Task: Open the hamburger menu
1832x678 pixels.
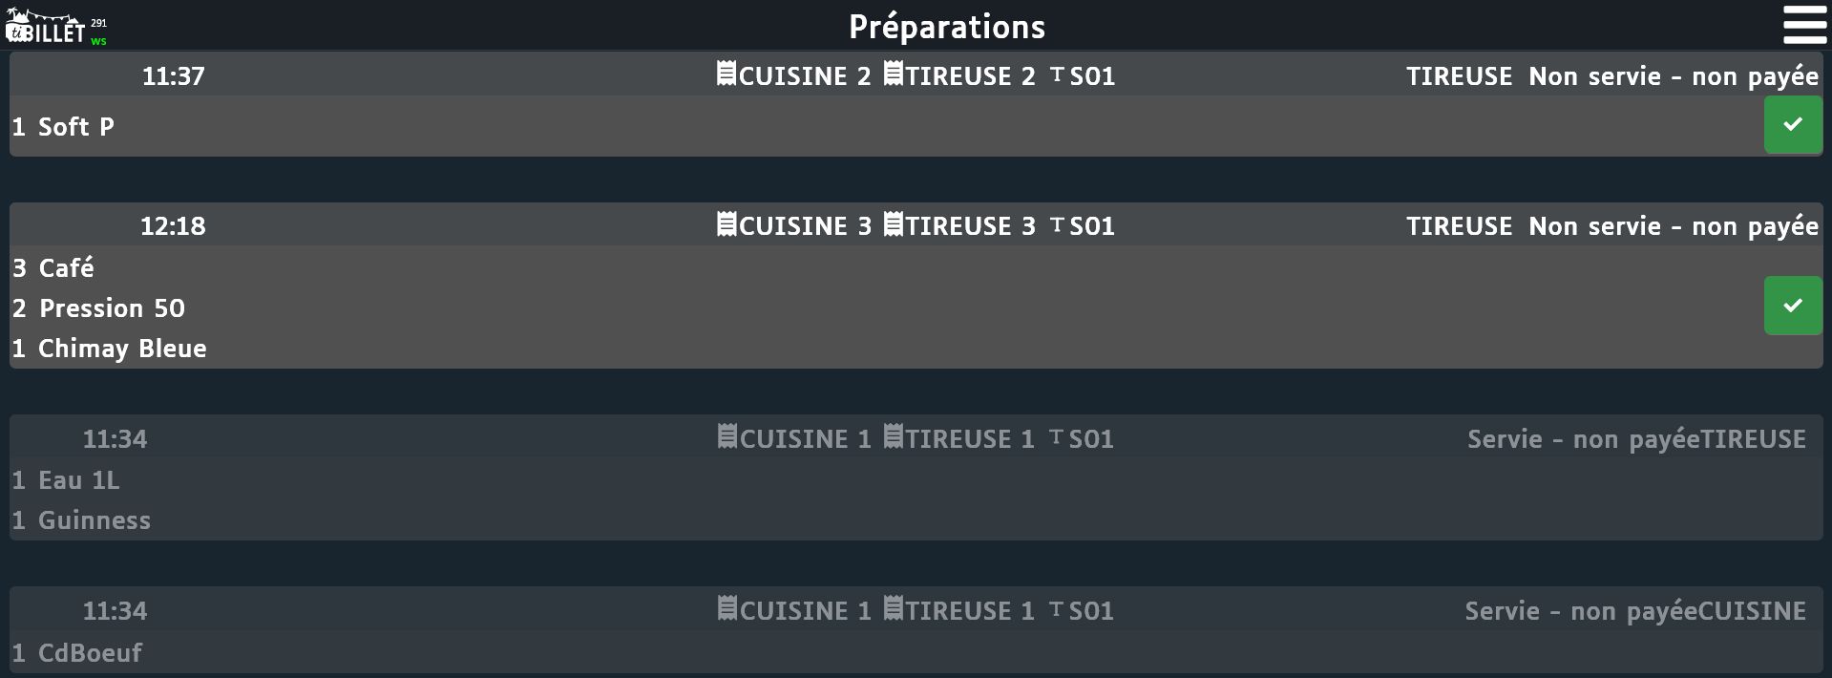Action: [1803, 25]
